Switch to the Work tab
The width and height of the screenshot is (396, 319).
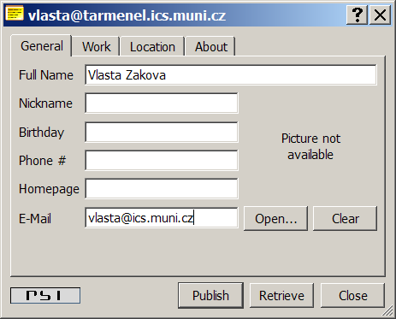96,46
